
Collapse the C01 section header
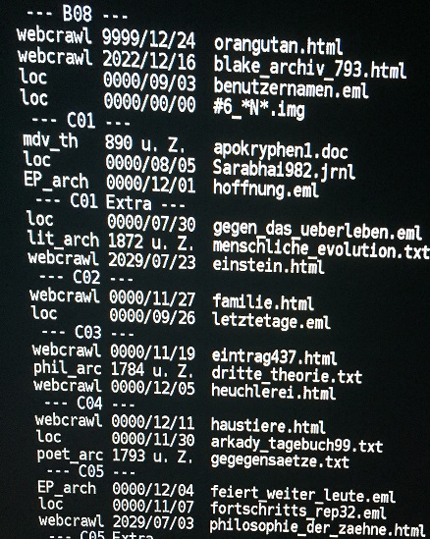81,121
